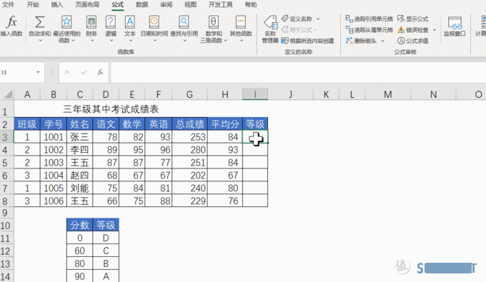486x282 pixels.
Task: Trace Dependents (追踪从属单元格)
Action: (370, 30)
